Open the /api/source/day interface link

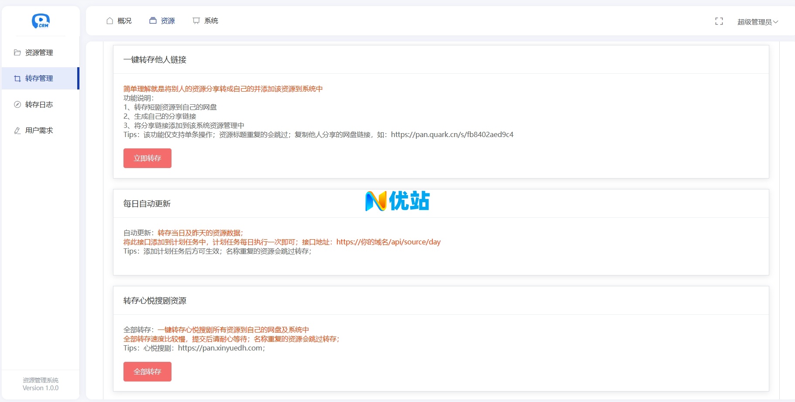[388, 242]
